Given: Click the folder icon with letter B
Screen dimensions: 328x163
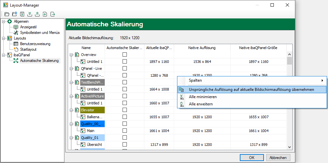Looking at the screenshot, I should click(x=15, y=14).
